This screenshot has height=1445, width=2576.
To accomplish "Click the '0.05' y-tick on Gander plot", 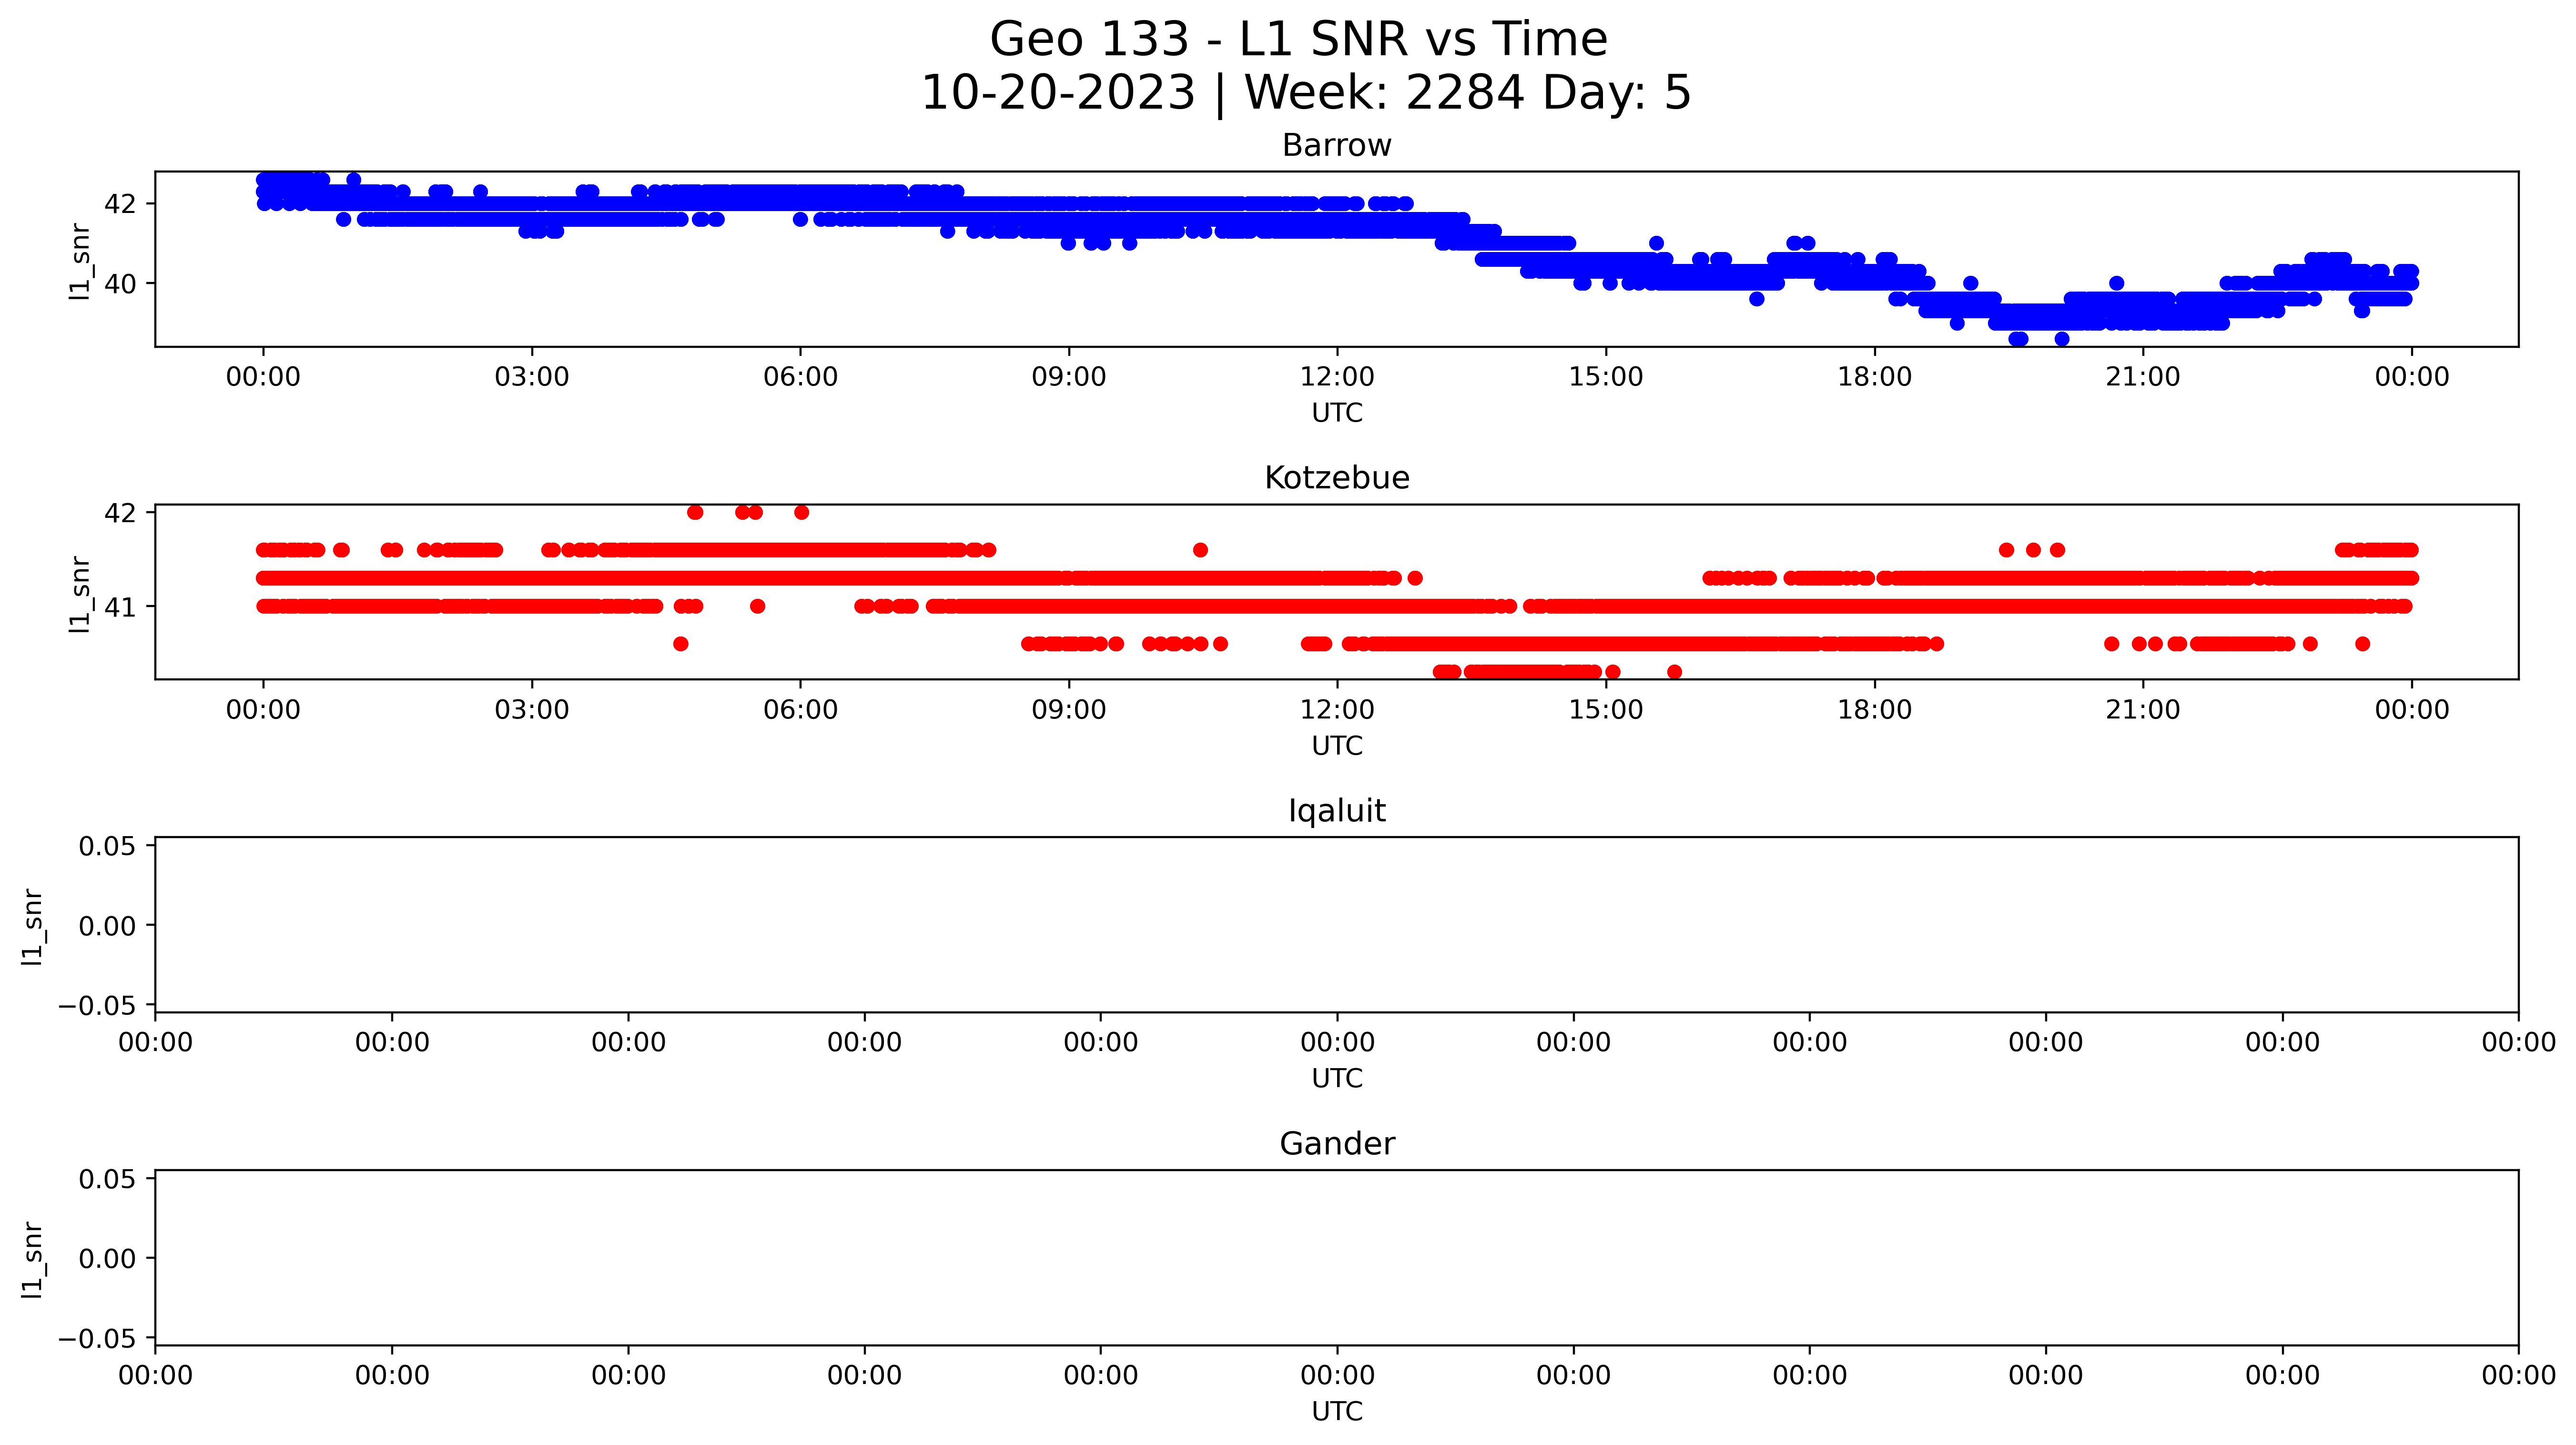I will (108, 1179).
